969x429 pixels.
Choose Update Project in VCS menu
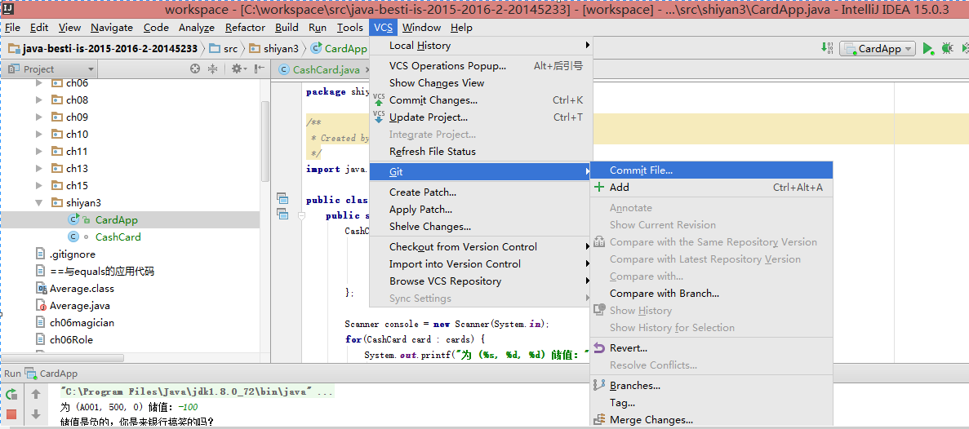click(x=481, y=117)
